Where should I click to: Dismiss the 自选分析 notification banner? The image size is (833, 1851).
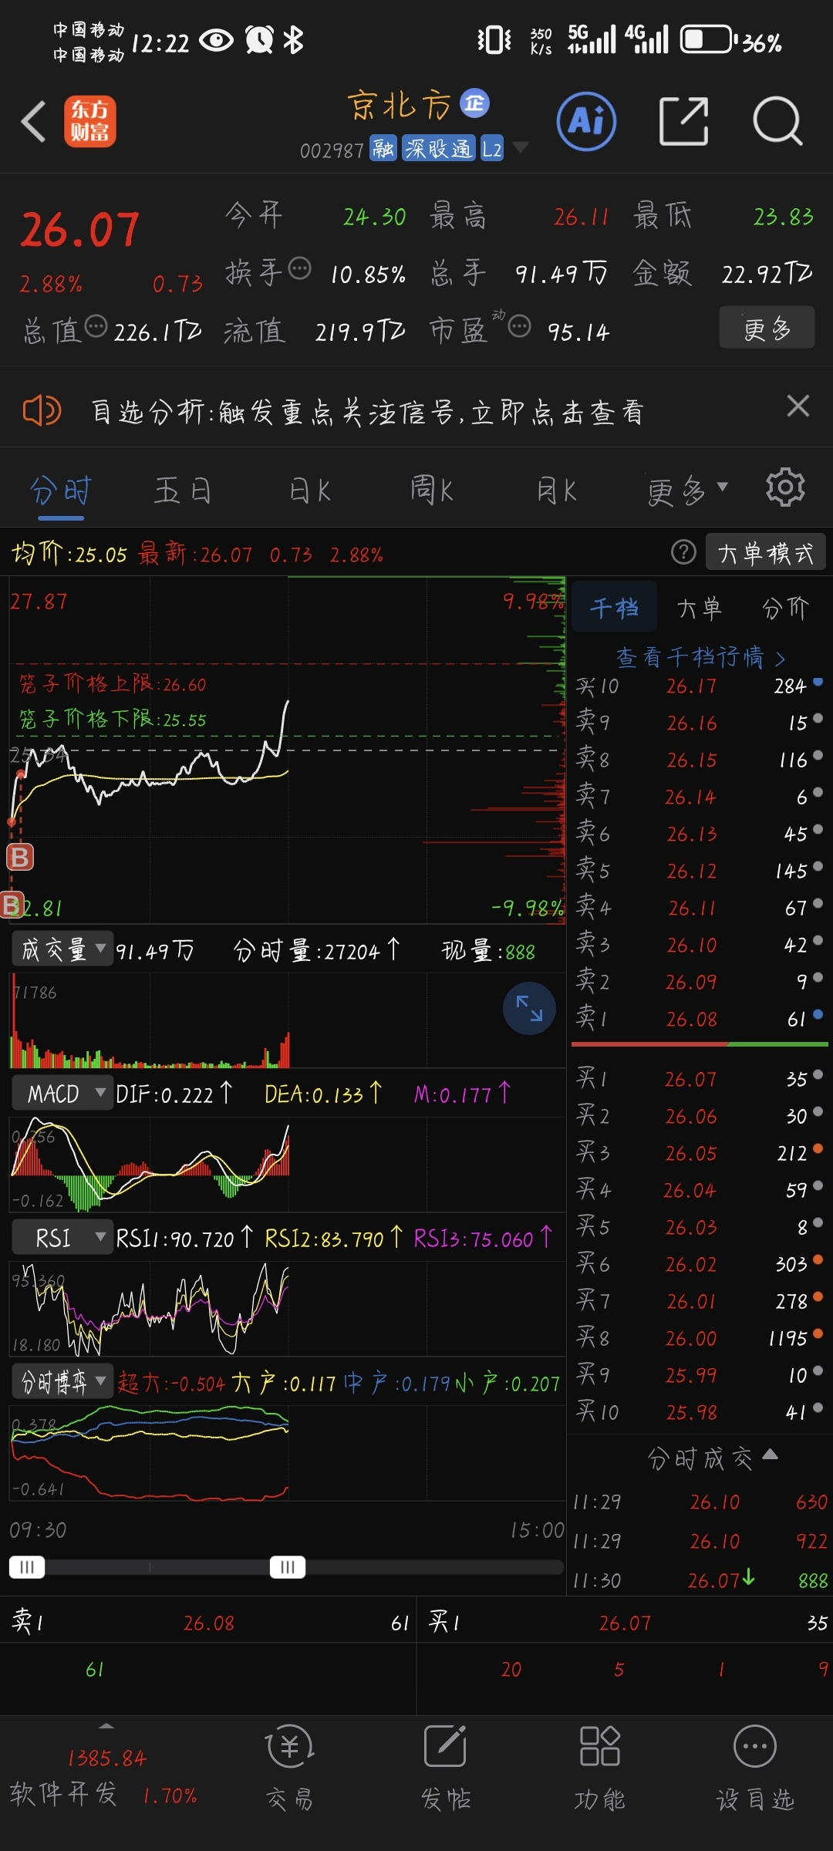click(x=798, y=406)
